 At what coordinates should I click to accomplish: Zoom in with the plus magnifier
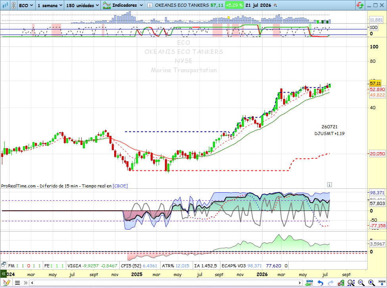[372, 282]
